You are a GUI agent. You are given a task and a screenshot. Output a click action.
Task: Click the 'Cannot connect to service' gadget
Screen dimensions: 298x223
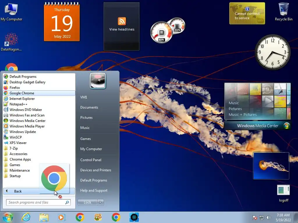[x=247, y=13]
